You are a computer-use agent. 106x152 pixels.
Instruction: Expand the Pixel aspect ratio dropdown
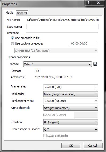coord(71,101)
